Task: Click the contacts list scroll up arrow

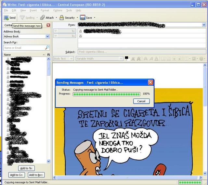Action: 48,59
